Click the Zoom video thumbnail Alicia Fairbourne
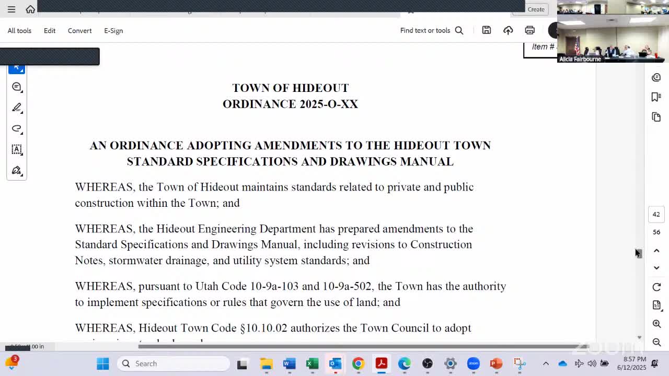 [612, 39]
